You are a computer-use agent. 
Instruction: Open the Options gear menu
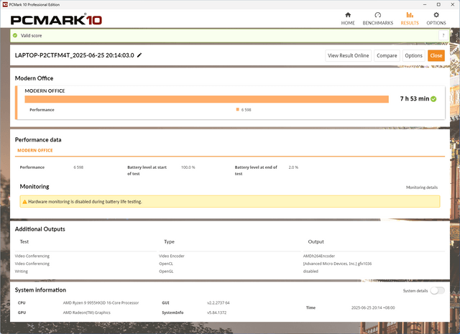[436, 19]
